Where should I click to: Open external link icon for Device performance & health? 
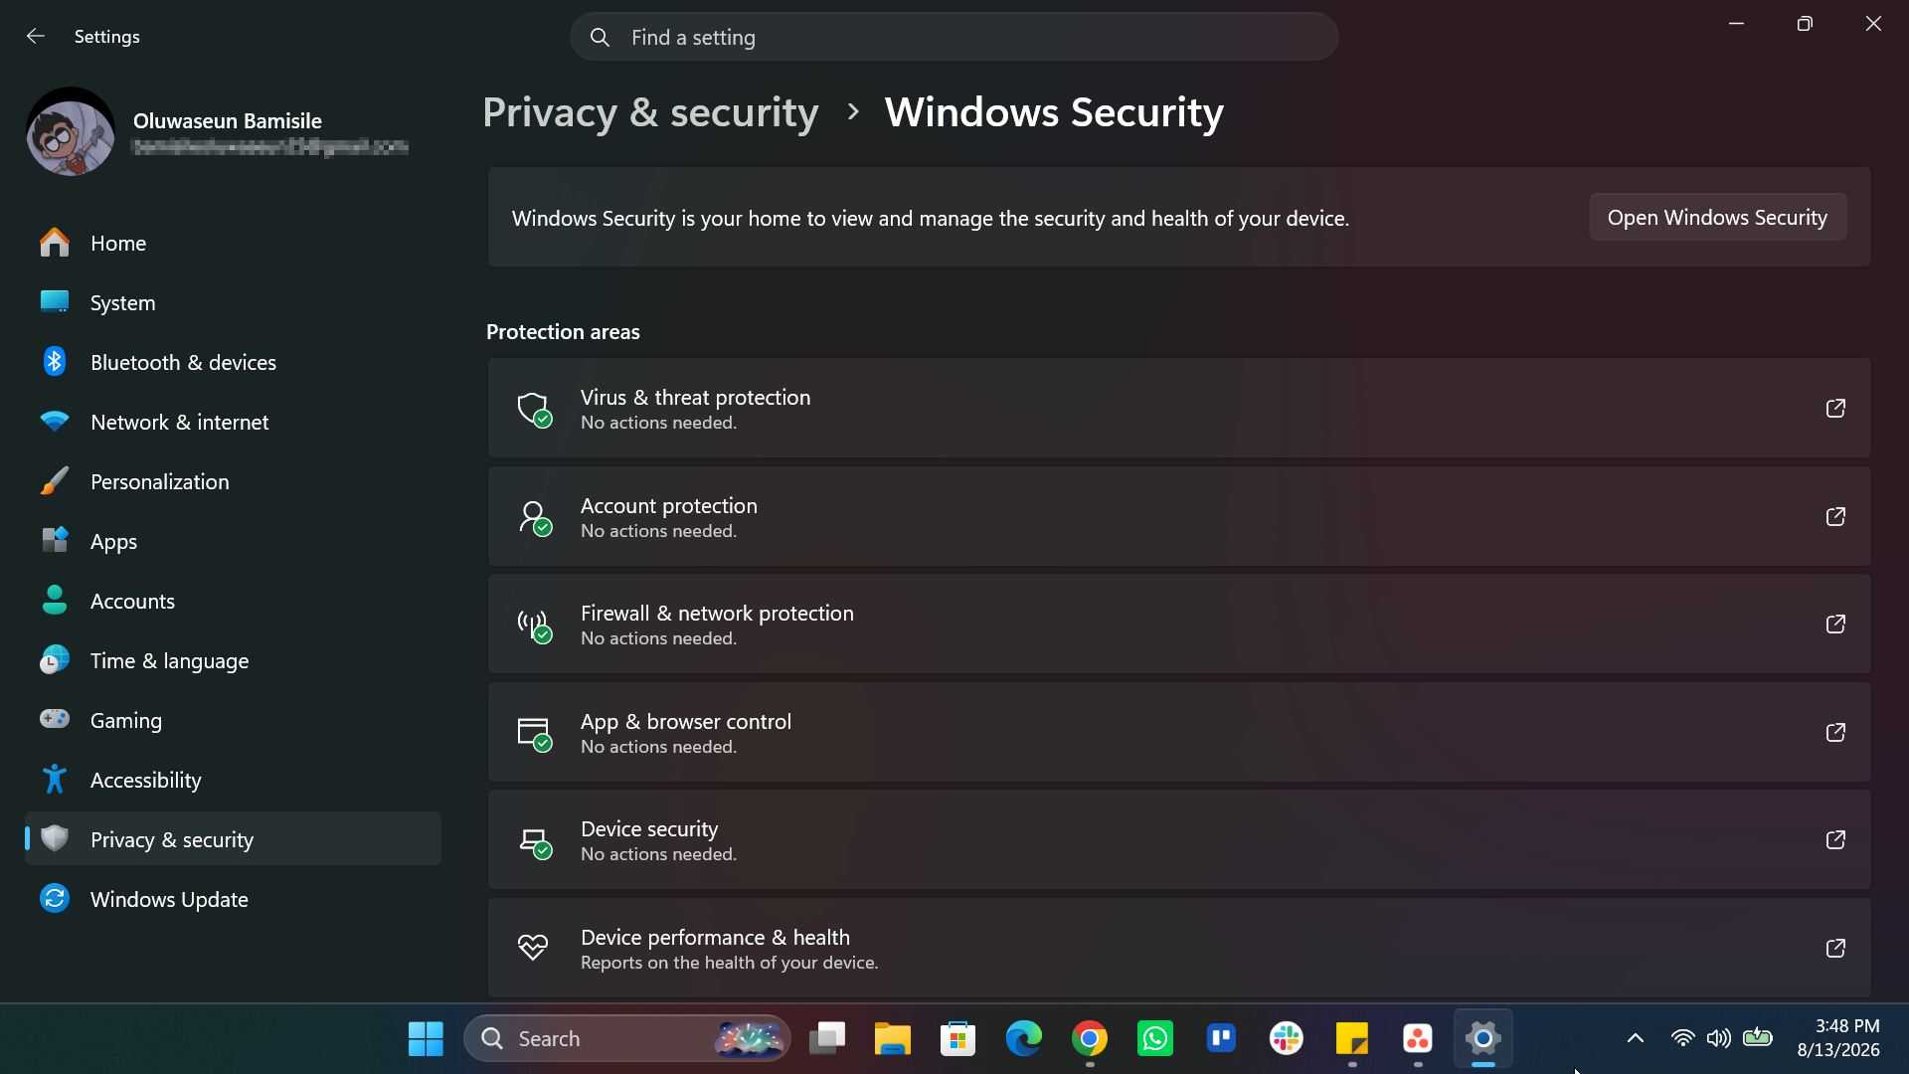(x=1835, y=948)
